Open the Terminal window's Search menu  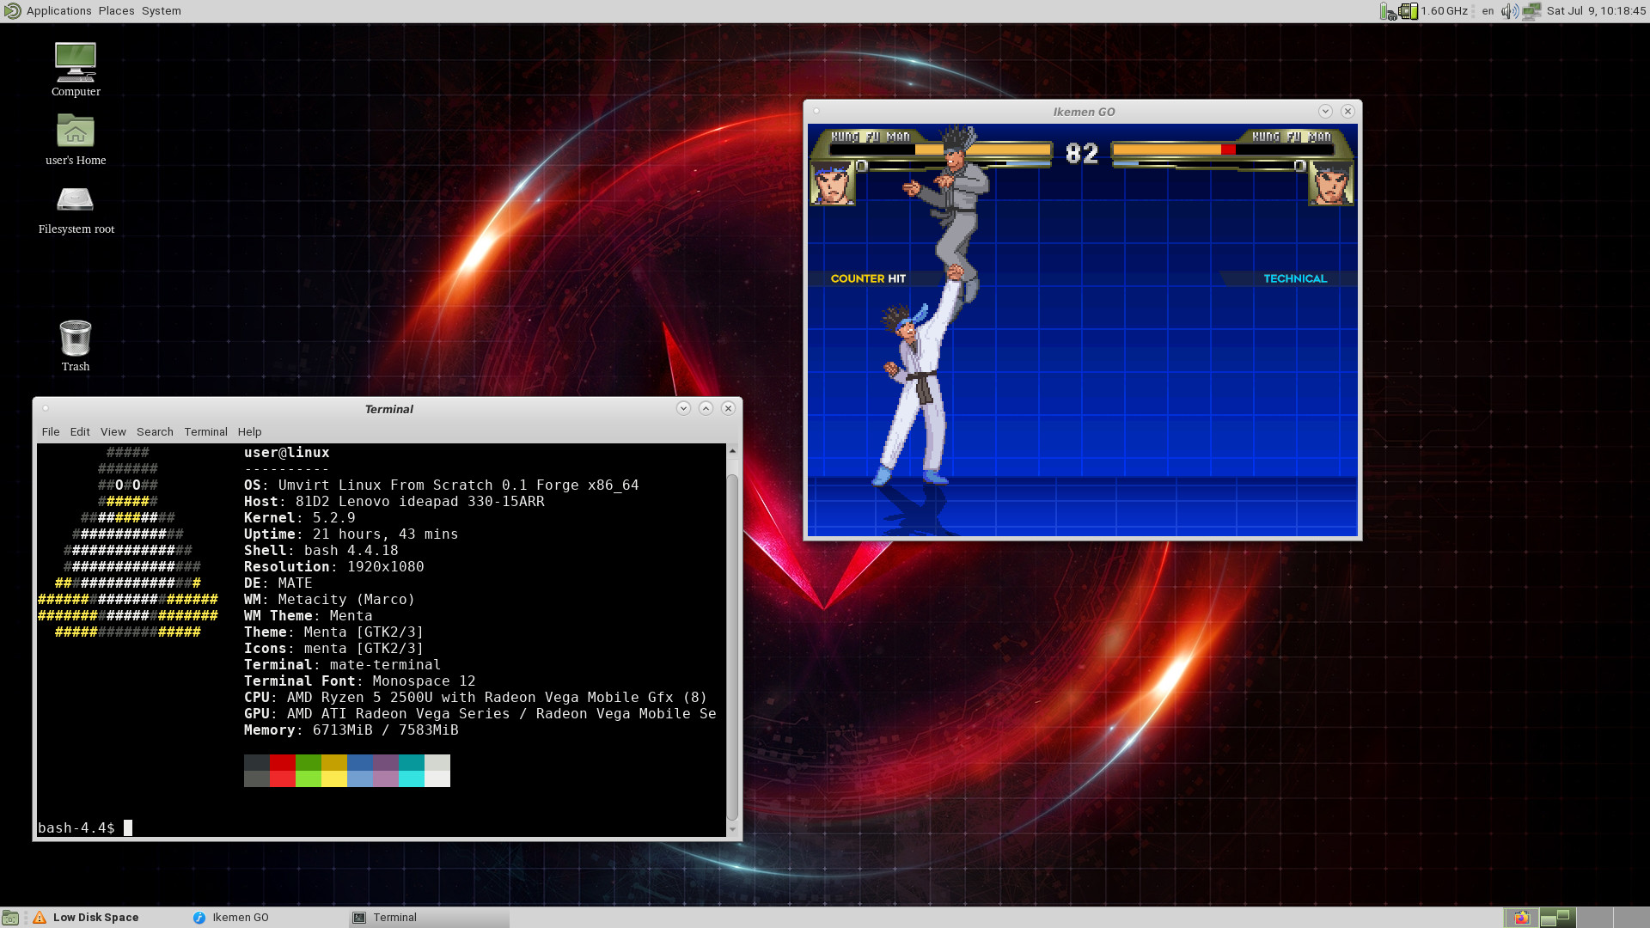coord(155,432)
